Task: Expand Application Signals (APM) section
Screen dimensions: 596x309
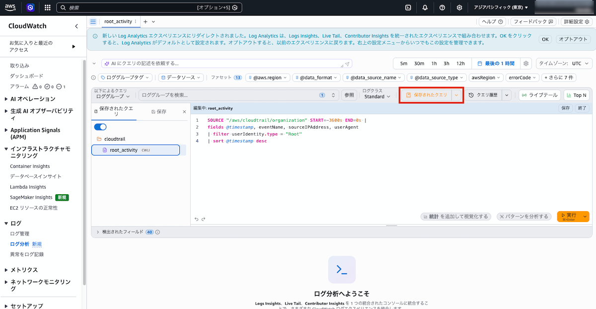Action: (x=6, y=130)
